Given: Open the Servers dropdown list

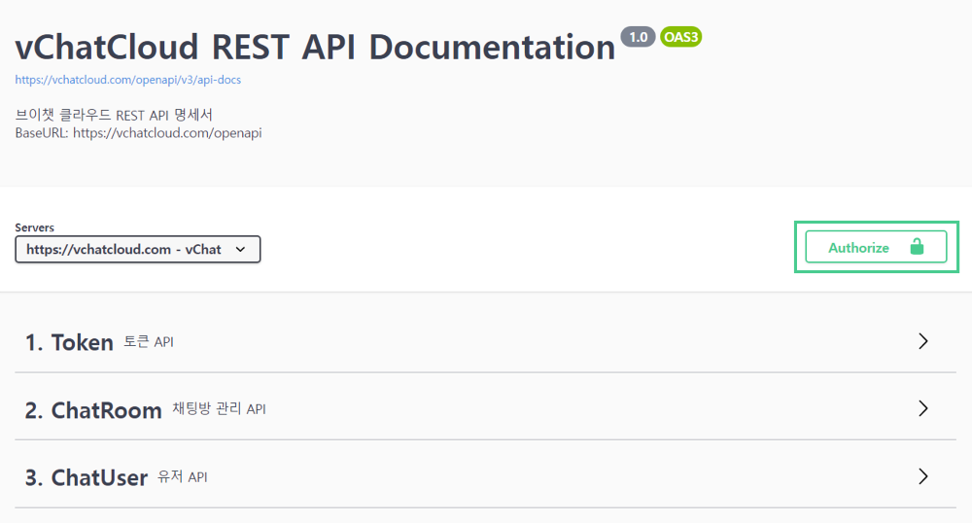Looking at the screenshot, I should [137, 250].
